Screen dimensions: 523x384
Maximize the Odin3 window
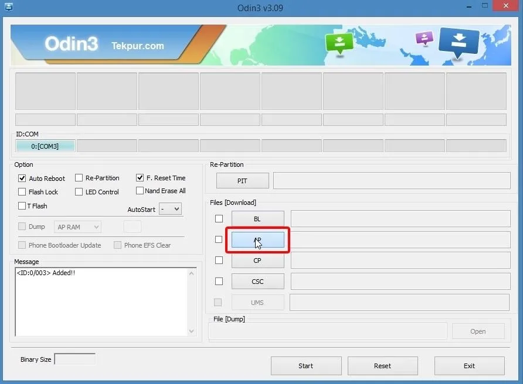[x=485, y=6]
